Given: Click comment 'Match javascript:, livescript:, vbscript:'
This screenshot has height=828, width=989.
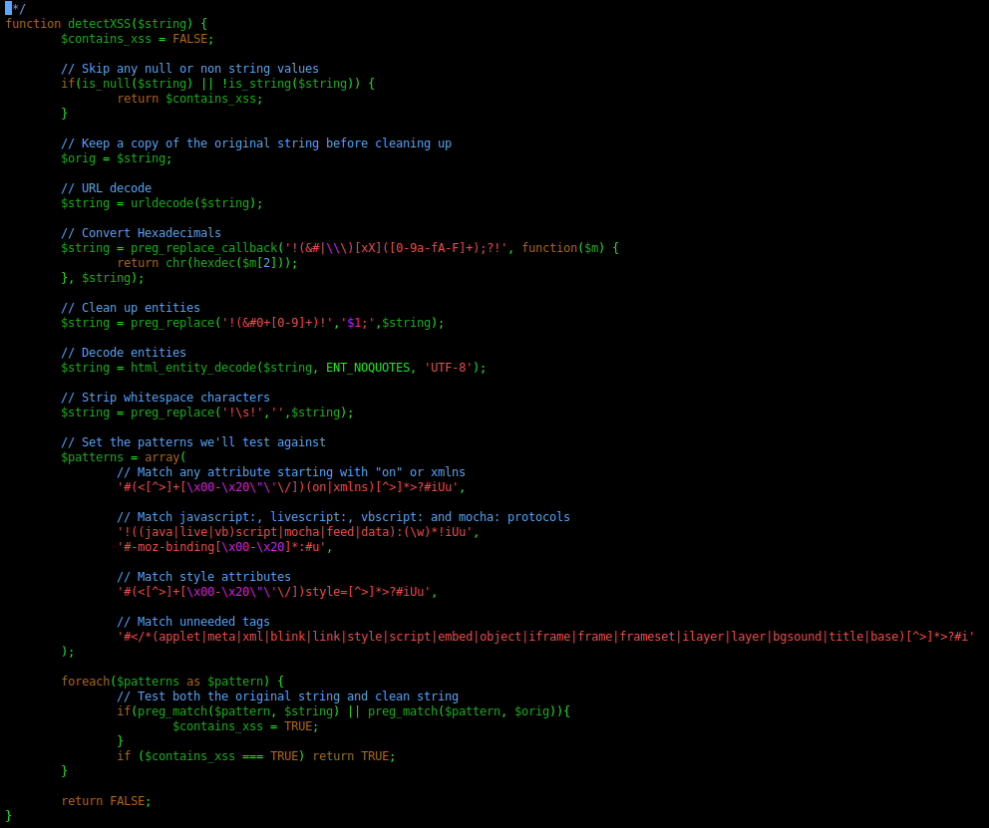Looking at the screenshot, I should pyautogui.click(x=343, y=517).
